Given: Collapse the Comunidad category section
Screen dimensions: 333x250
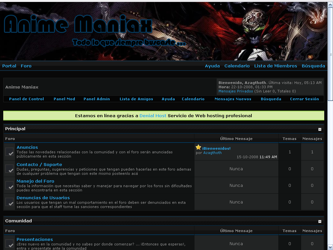Looking at the screenshot, I should [320, 221].
